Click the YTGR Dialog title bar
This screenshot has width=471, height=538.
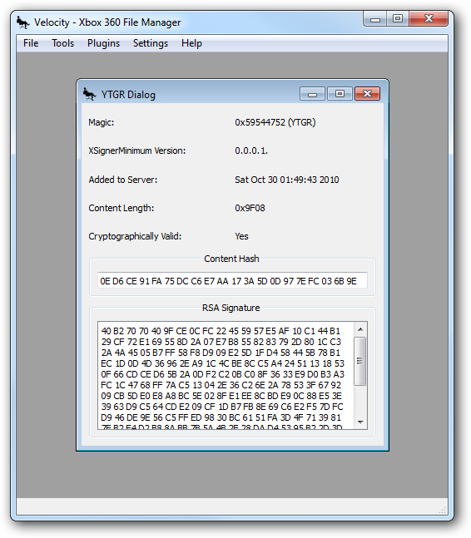click(x=226, y=94)
